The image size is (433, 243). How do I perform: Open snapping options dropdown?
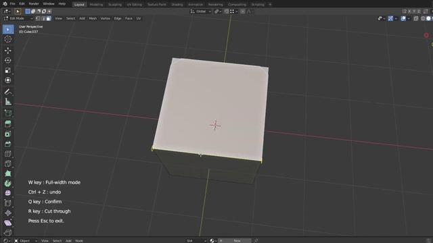pos(233,11)
